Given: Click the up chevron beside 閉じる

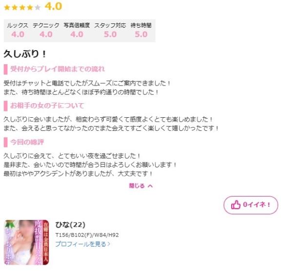Looking at the screenshot, I should [150, 186].
